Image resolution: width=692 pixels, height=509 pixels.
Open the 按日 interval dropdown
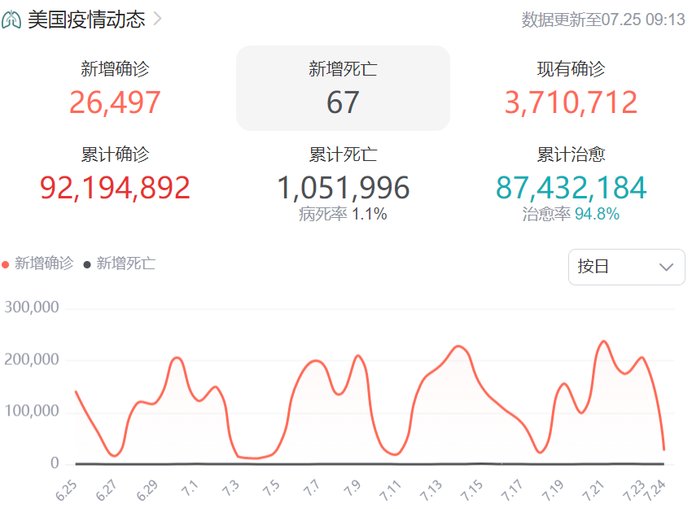click(627, 267)
